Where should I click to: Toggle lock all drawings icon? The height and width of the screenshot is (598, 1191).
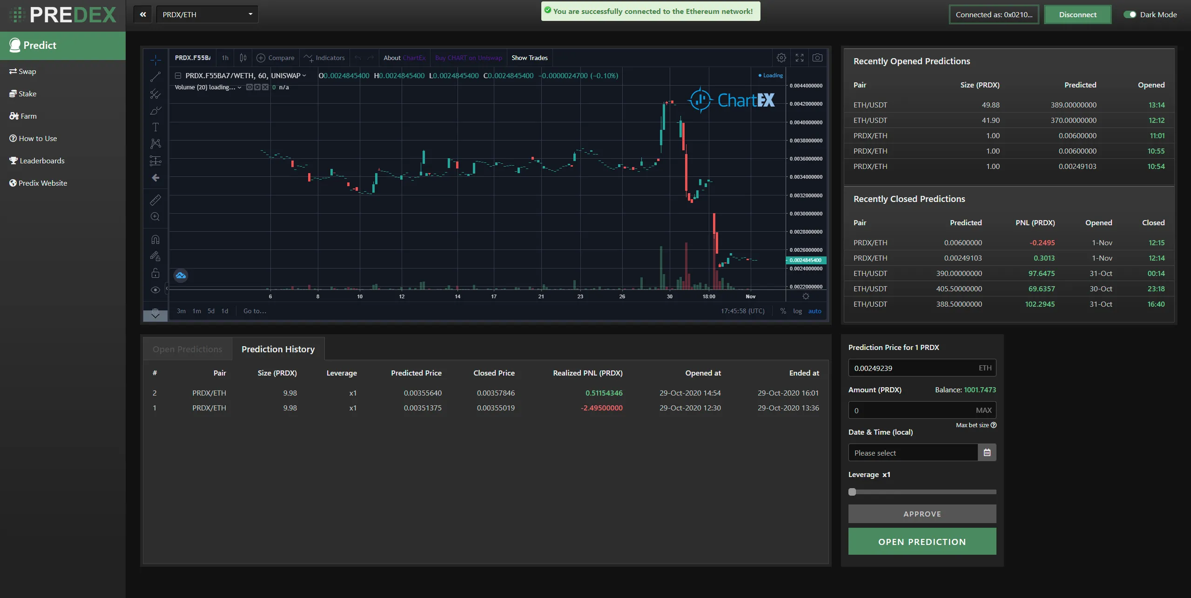tap(155, 273)
